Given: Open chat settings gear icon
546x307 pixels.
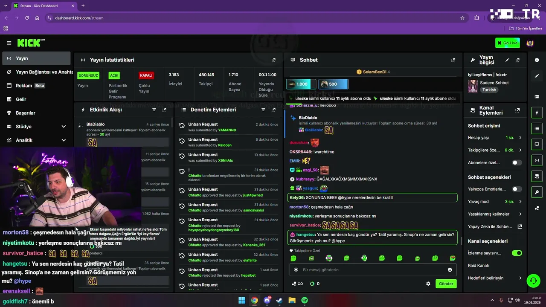Looking at the screenshot, I should tap(428, 284).
